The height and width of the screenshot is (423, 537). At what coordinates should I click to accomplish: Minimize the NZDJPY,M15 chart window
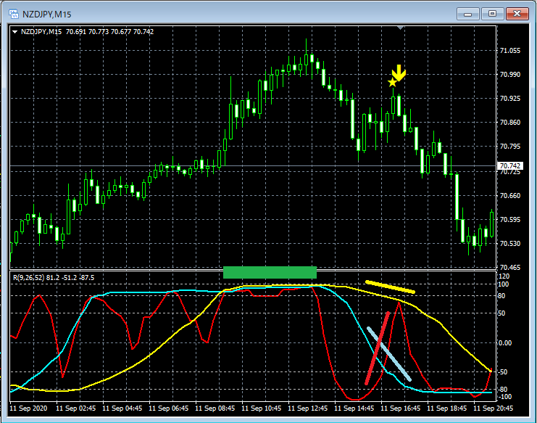pos(468,14)
